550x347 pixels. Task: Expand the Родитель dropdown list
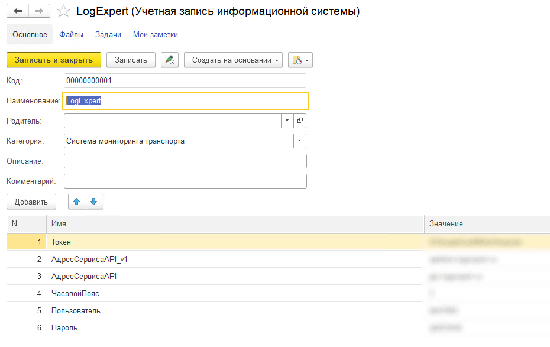click(x=287, y=121)
